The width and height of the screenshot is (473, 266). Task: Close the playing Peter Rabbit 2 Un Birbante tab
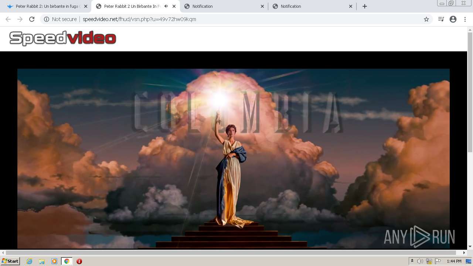click(x=174, y=6)
